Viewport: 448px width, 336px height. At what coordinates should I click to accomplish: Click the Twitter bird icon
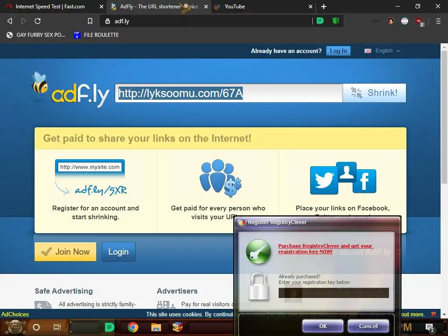[x=324, y=180]
